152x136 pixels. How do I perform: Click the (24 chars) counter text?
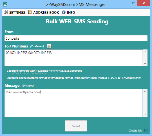28,86
